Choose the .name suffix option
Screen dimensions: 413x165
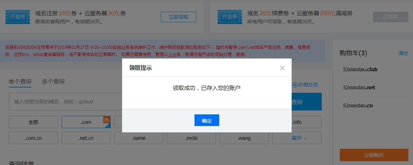click(x=139, y=138)
